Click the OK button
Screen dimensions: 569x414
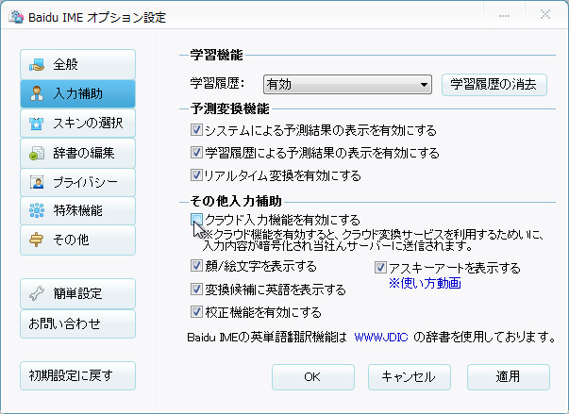tap(312, 377)
